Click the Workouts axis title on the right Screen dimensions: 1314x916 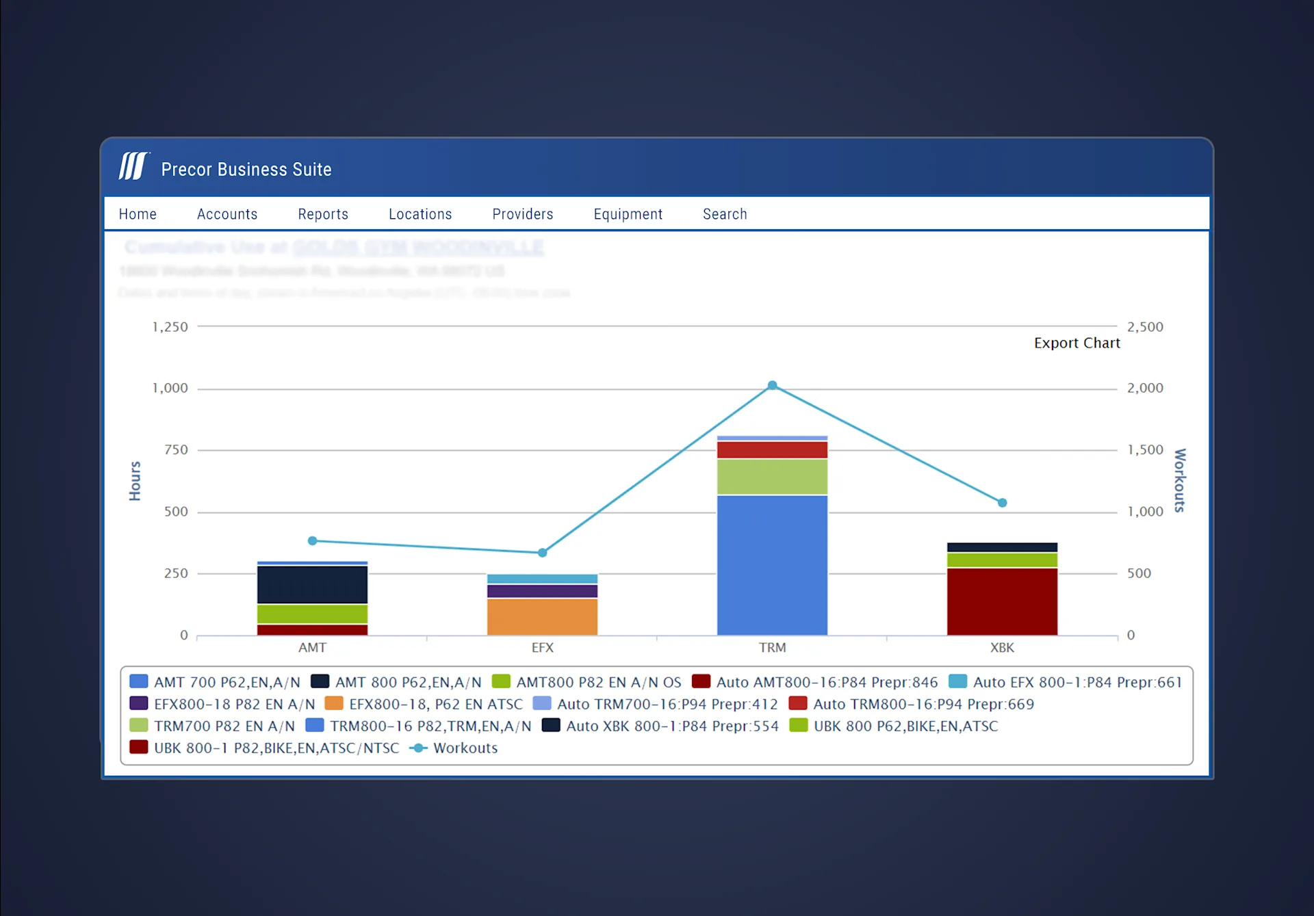tap(1180, 480)
